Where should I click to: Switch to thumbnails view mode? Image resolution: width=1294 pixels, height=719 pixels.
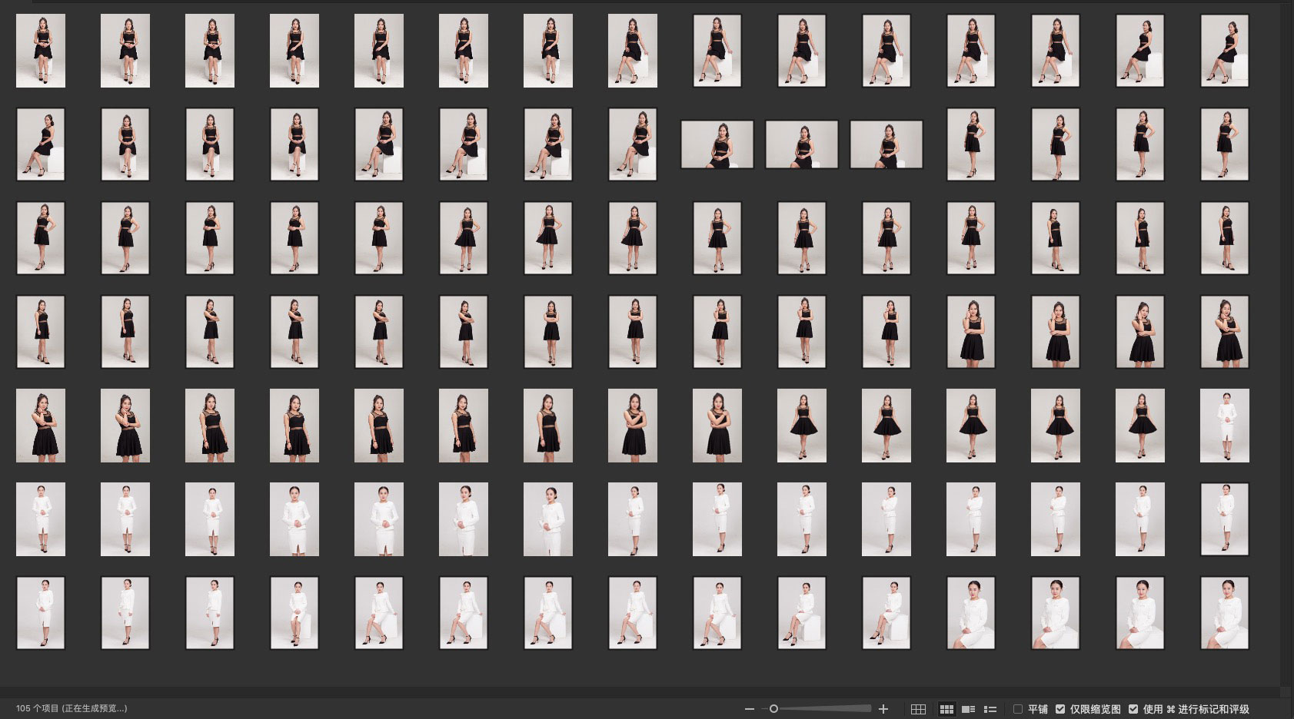tap(946, 709)
